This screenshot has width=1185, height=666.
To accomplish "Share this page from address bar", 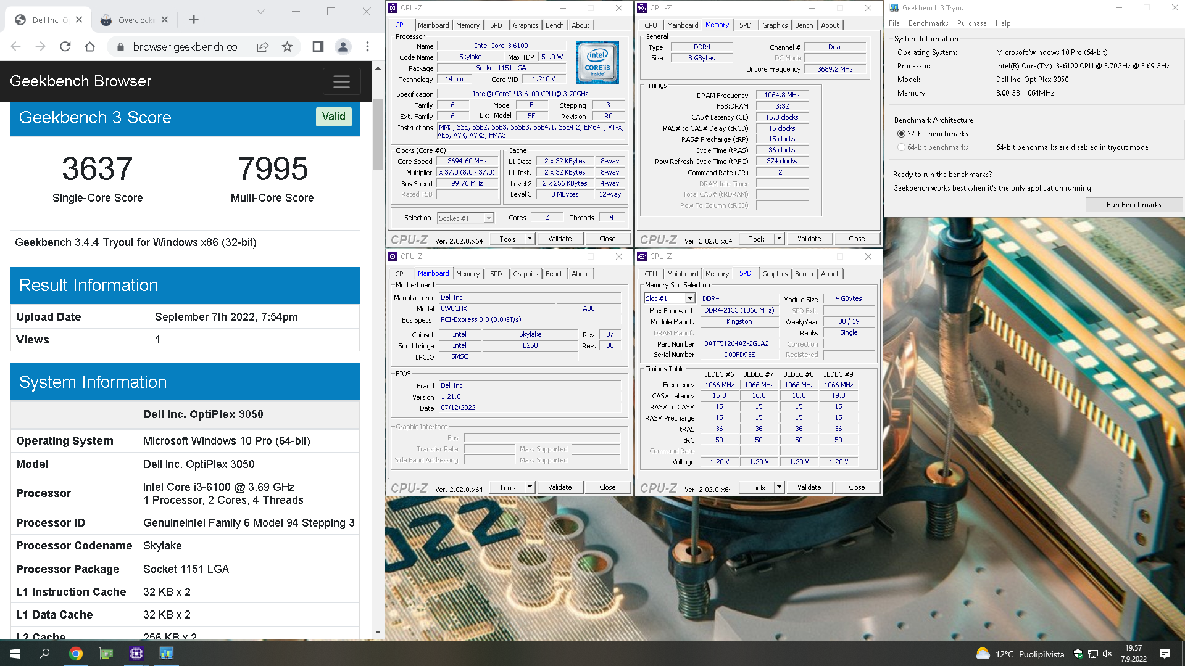I will pyautogui.click(x=263, y=47).
